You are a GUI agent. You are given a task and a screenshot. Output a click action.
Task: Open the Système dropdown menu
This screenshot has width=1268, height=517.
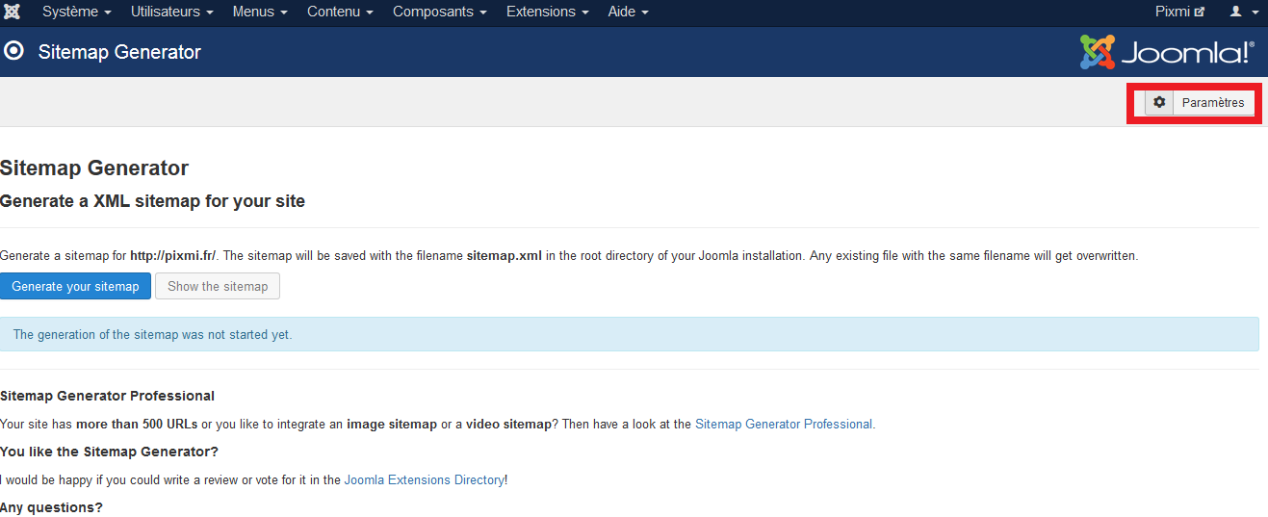point(77,13)
